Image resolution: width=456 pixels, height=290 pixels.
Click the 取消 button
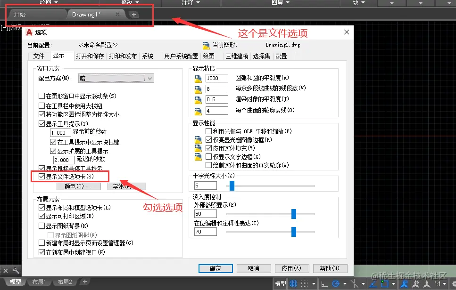254,268
